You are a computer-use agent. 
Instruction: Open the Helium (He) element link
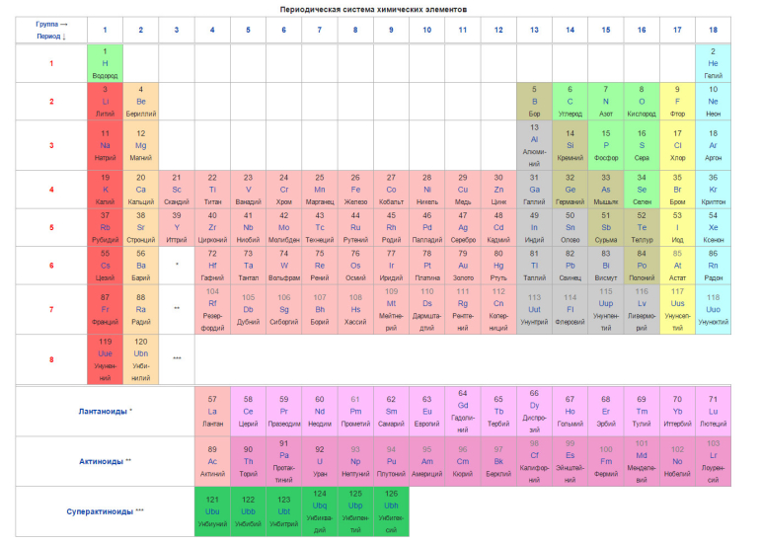point(713,63)
